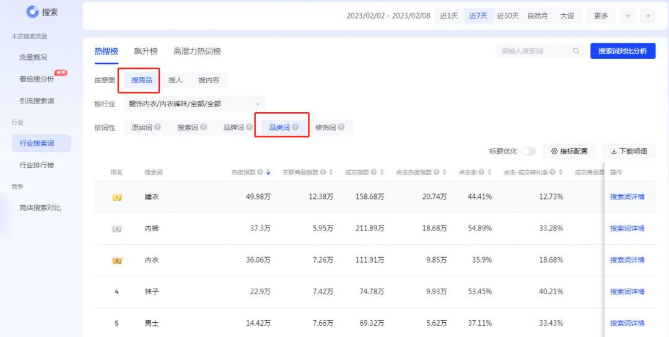Click the search app logo icon
The image size is (669, 337).
pyautogui.click(x=32, y=12)
